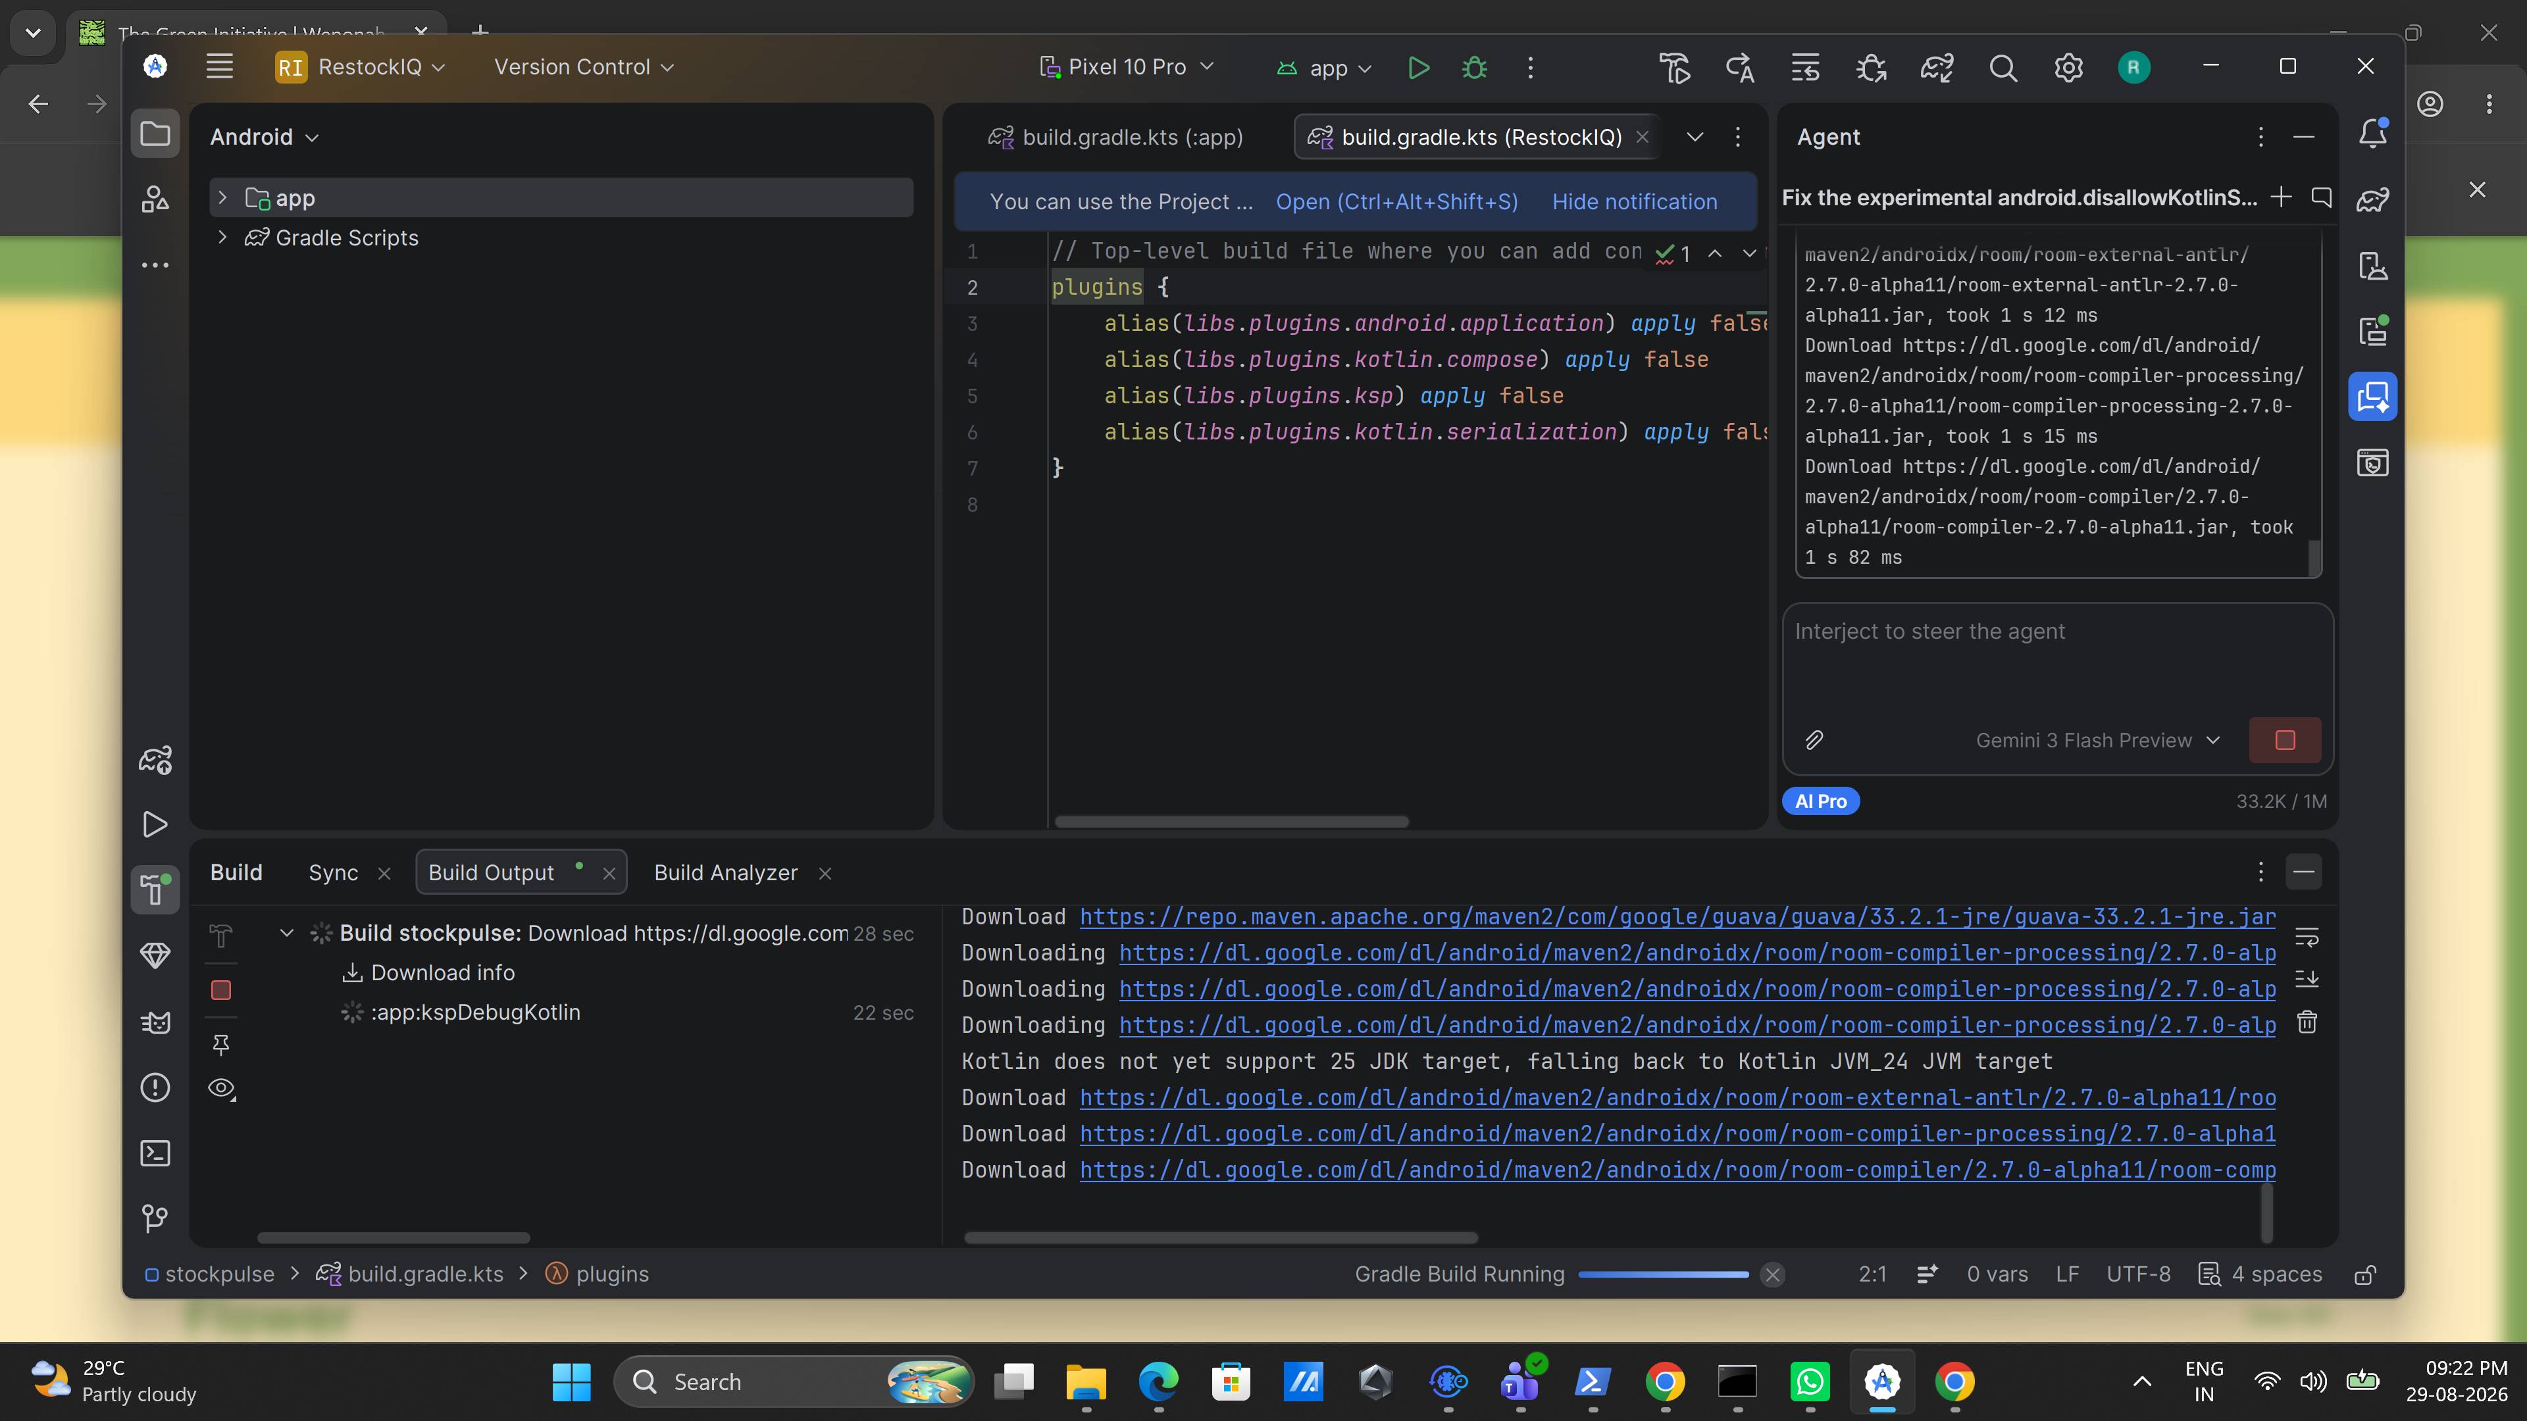Click the attach file paperclip in Agent
2527x1421 pixels.
pos(1814,740)
